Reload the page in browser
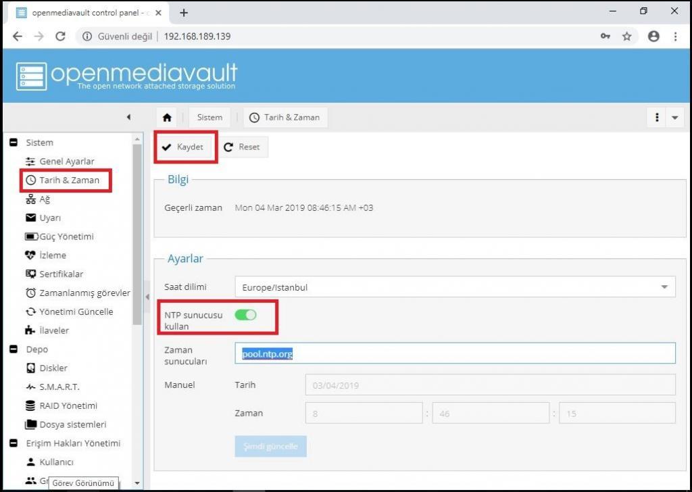Image resolution: width=692 pixels, height=492 pixels. pos(60,36)
